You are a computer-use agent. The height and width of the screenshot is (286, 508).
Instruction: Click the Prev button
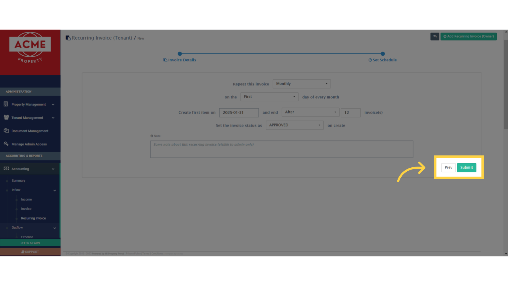pos(448,167)
